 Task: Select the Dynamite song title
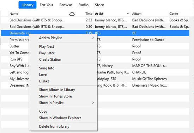tap(17, 33)
